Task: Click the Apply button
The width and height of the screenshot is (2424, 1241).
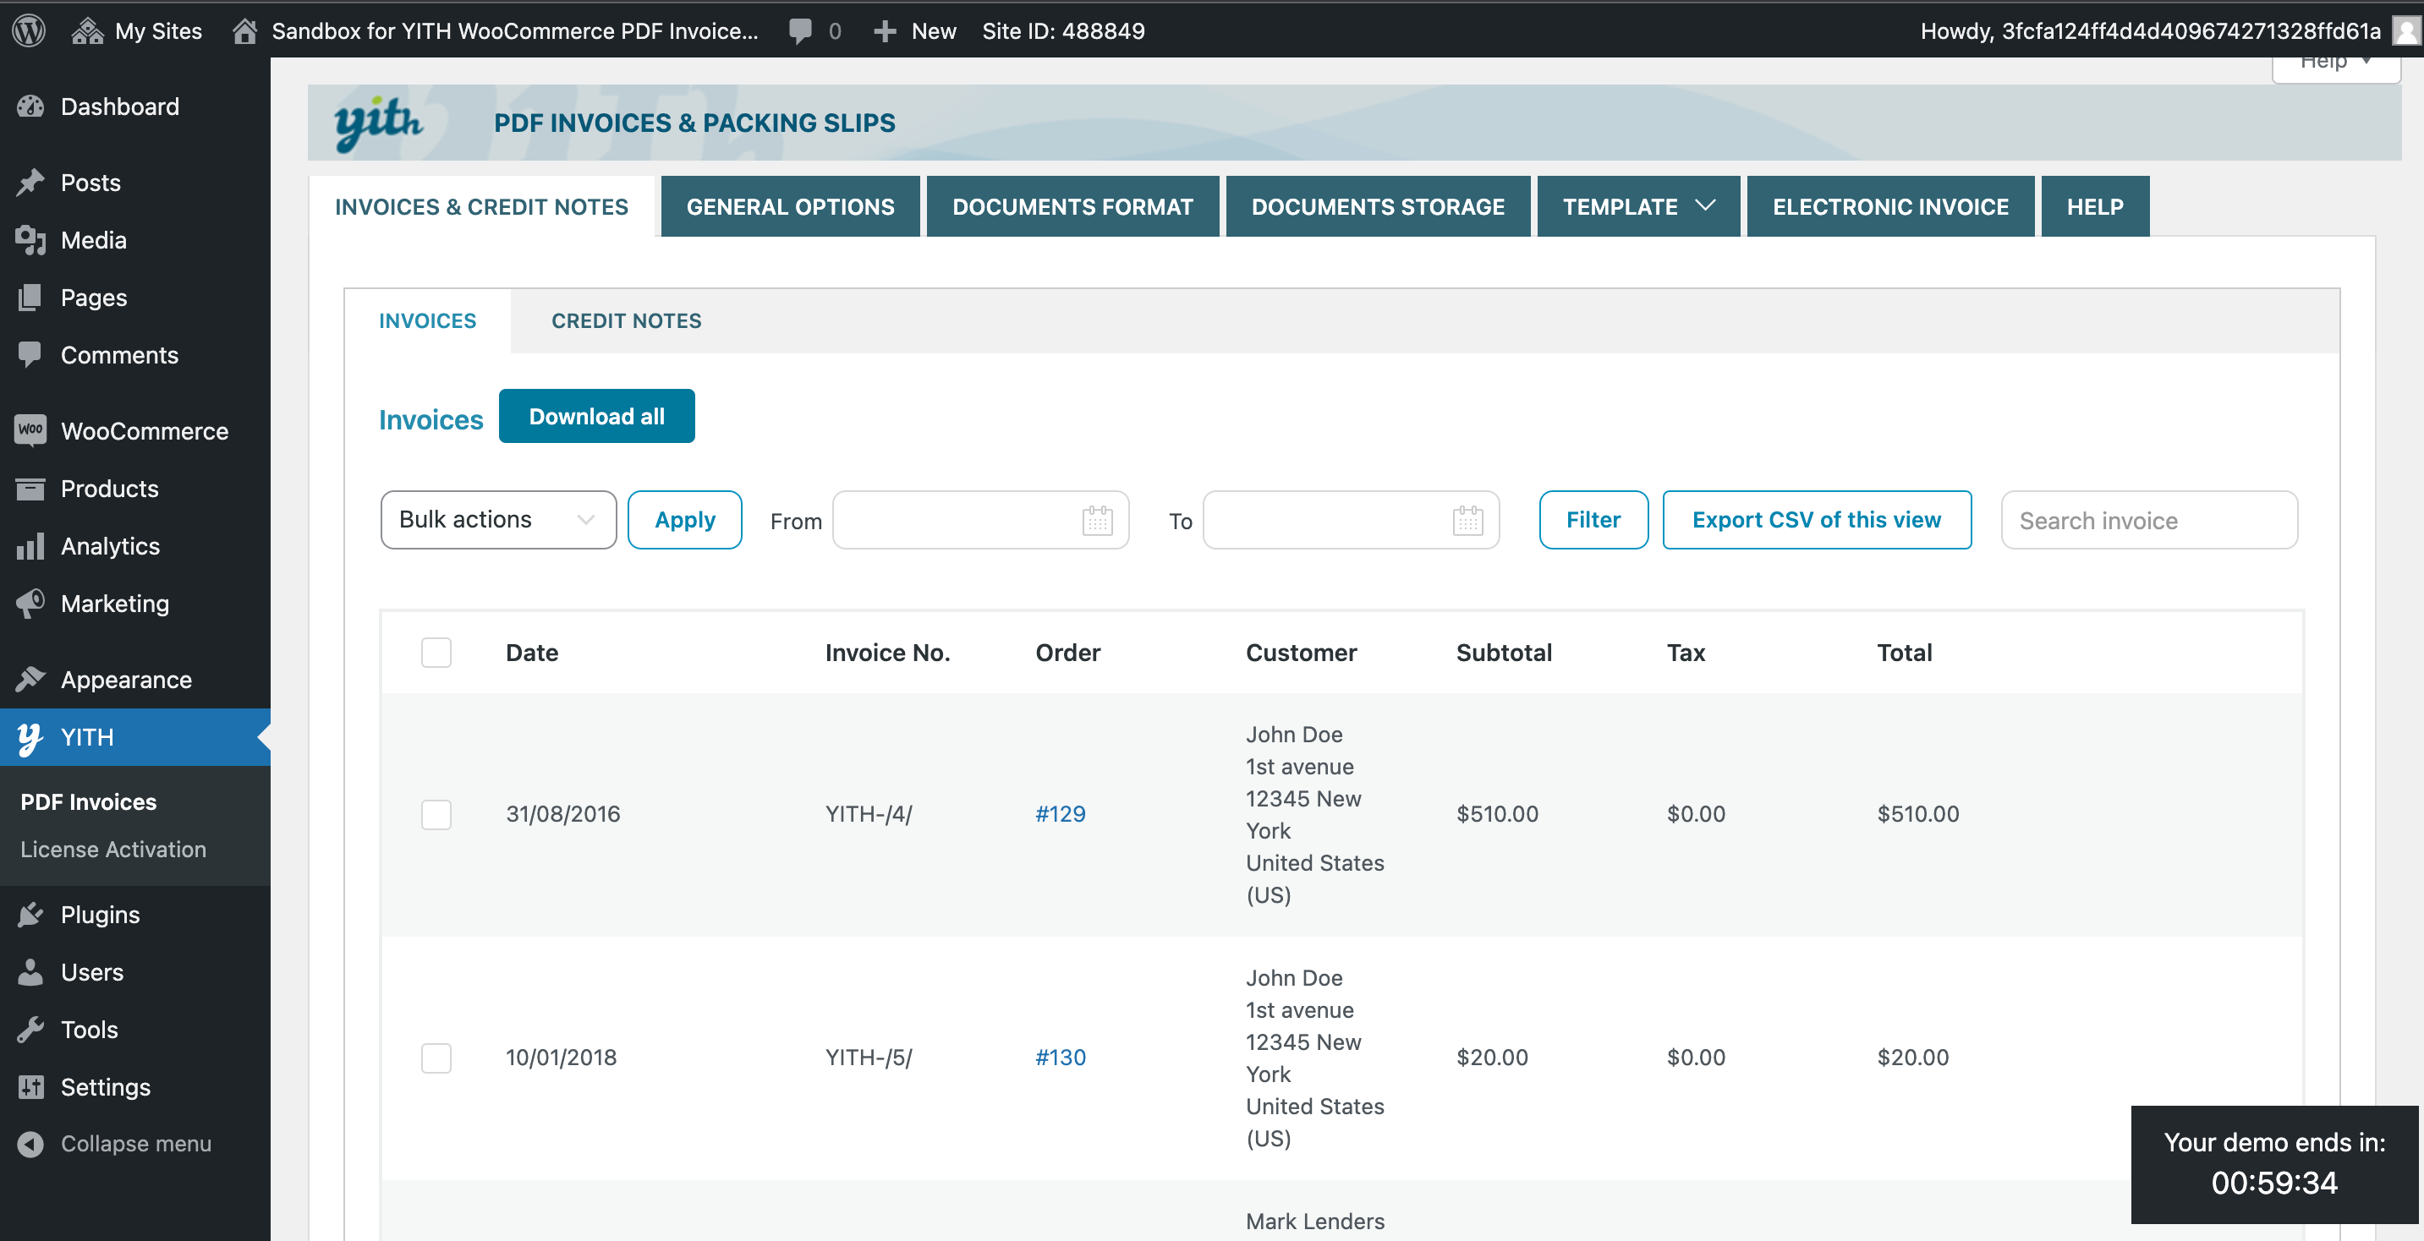Action: pyautogui.click(x=685, y=519)
